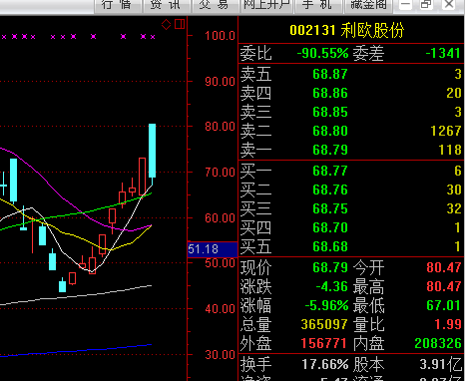This screenshot has height=381, width=465.
Task: Click the magenta x marker at chart top-left
Action: point(4,37)
